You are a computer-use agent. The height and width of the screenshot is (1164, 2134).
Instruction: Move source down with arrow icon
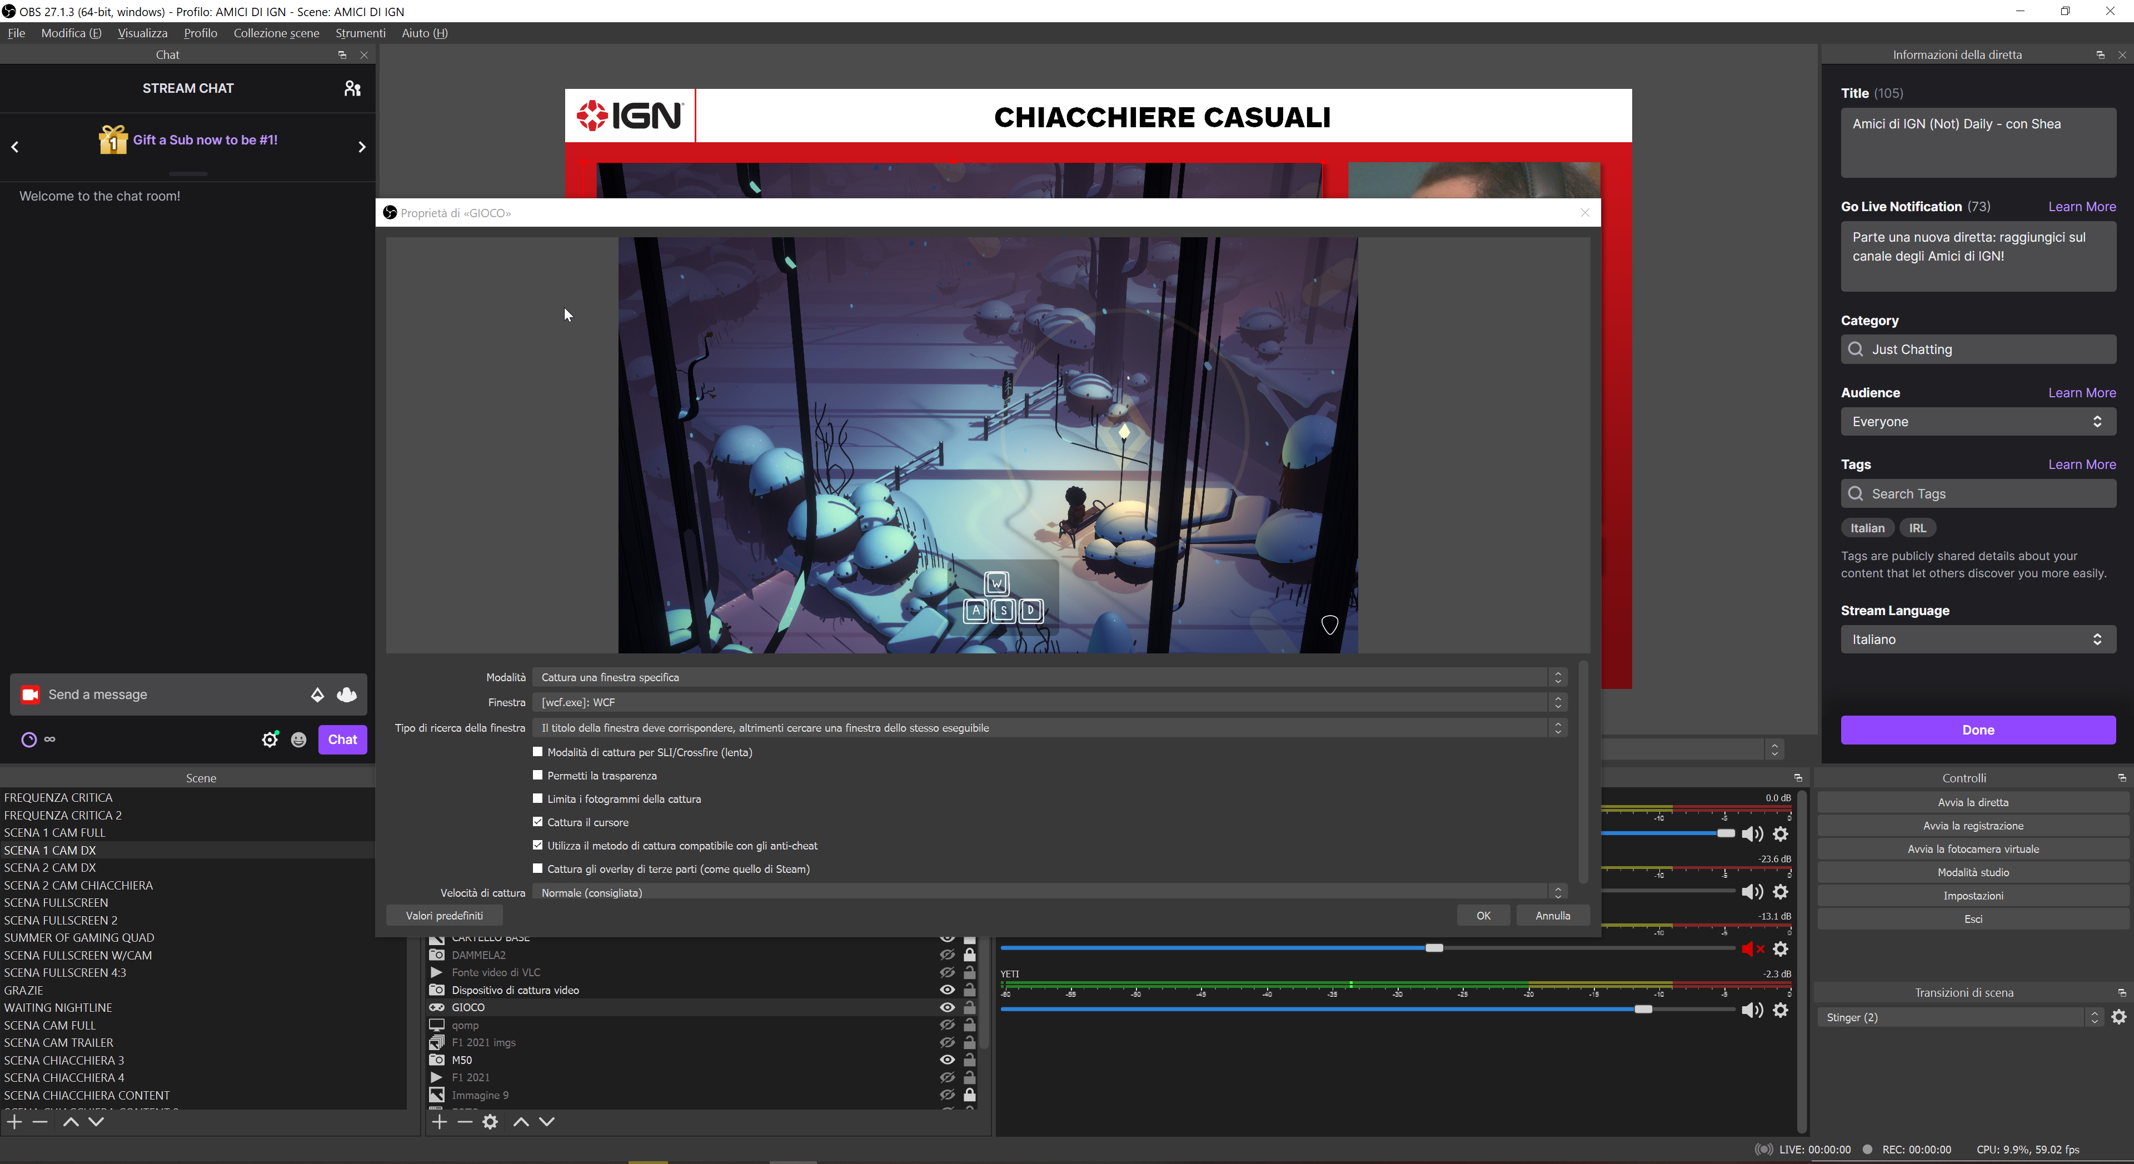pyautogui.click(x=547, y=1121)
